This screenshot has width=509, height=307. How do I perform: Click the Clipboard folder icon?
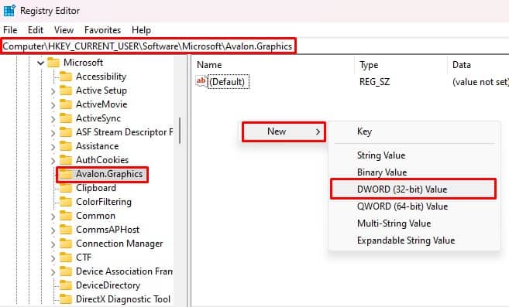[x=66, y=189]
